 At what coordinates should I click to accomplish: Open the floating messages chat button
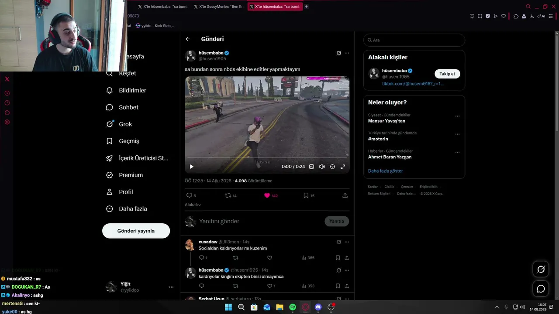541,289
